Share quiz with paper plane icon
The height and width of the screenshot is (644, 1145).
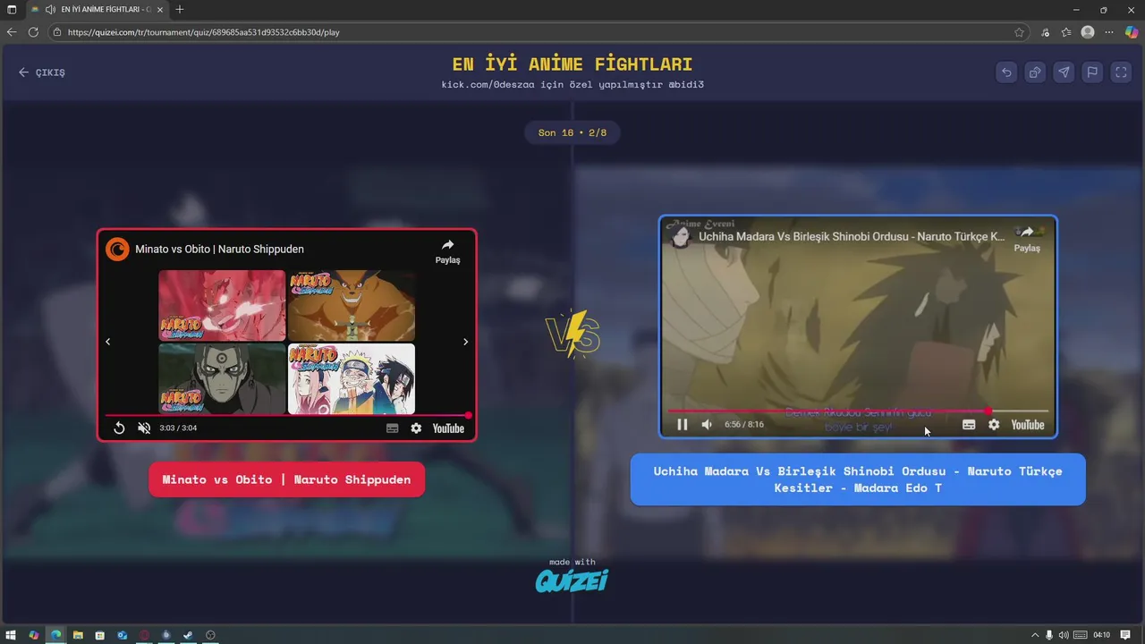tap(1064, 72)
